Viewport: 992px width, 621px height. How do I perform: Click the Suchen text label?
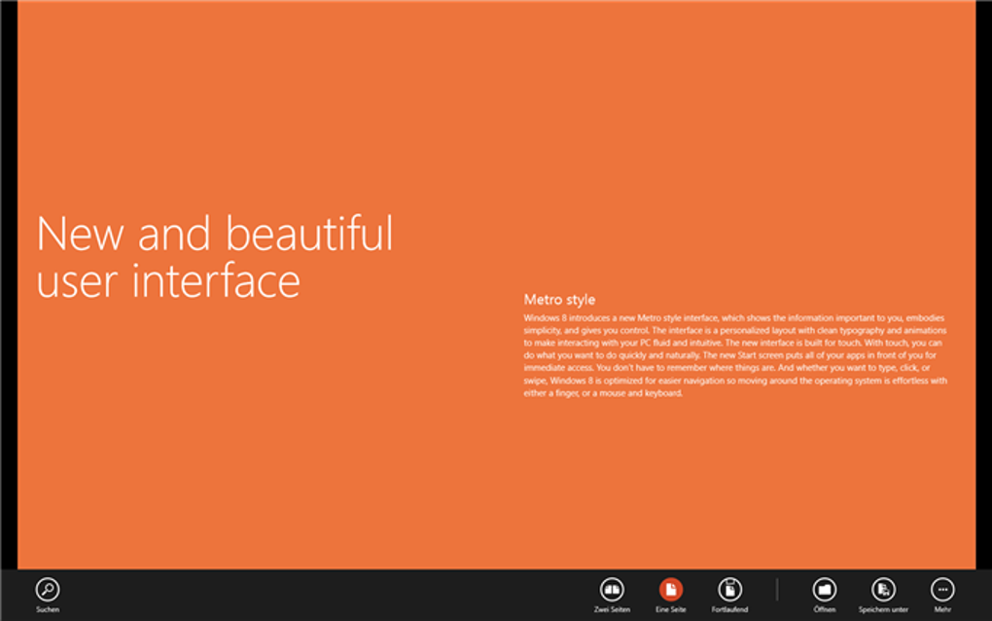48,609
